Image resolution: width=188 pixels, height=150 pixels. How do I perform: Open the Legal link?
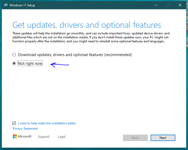click(x=62, y=137)
